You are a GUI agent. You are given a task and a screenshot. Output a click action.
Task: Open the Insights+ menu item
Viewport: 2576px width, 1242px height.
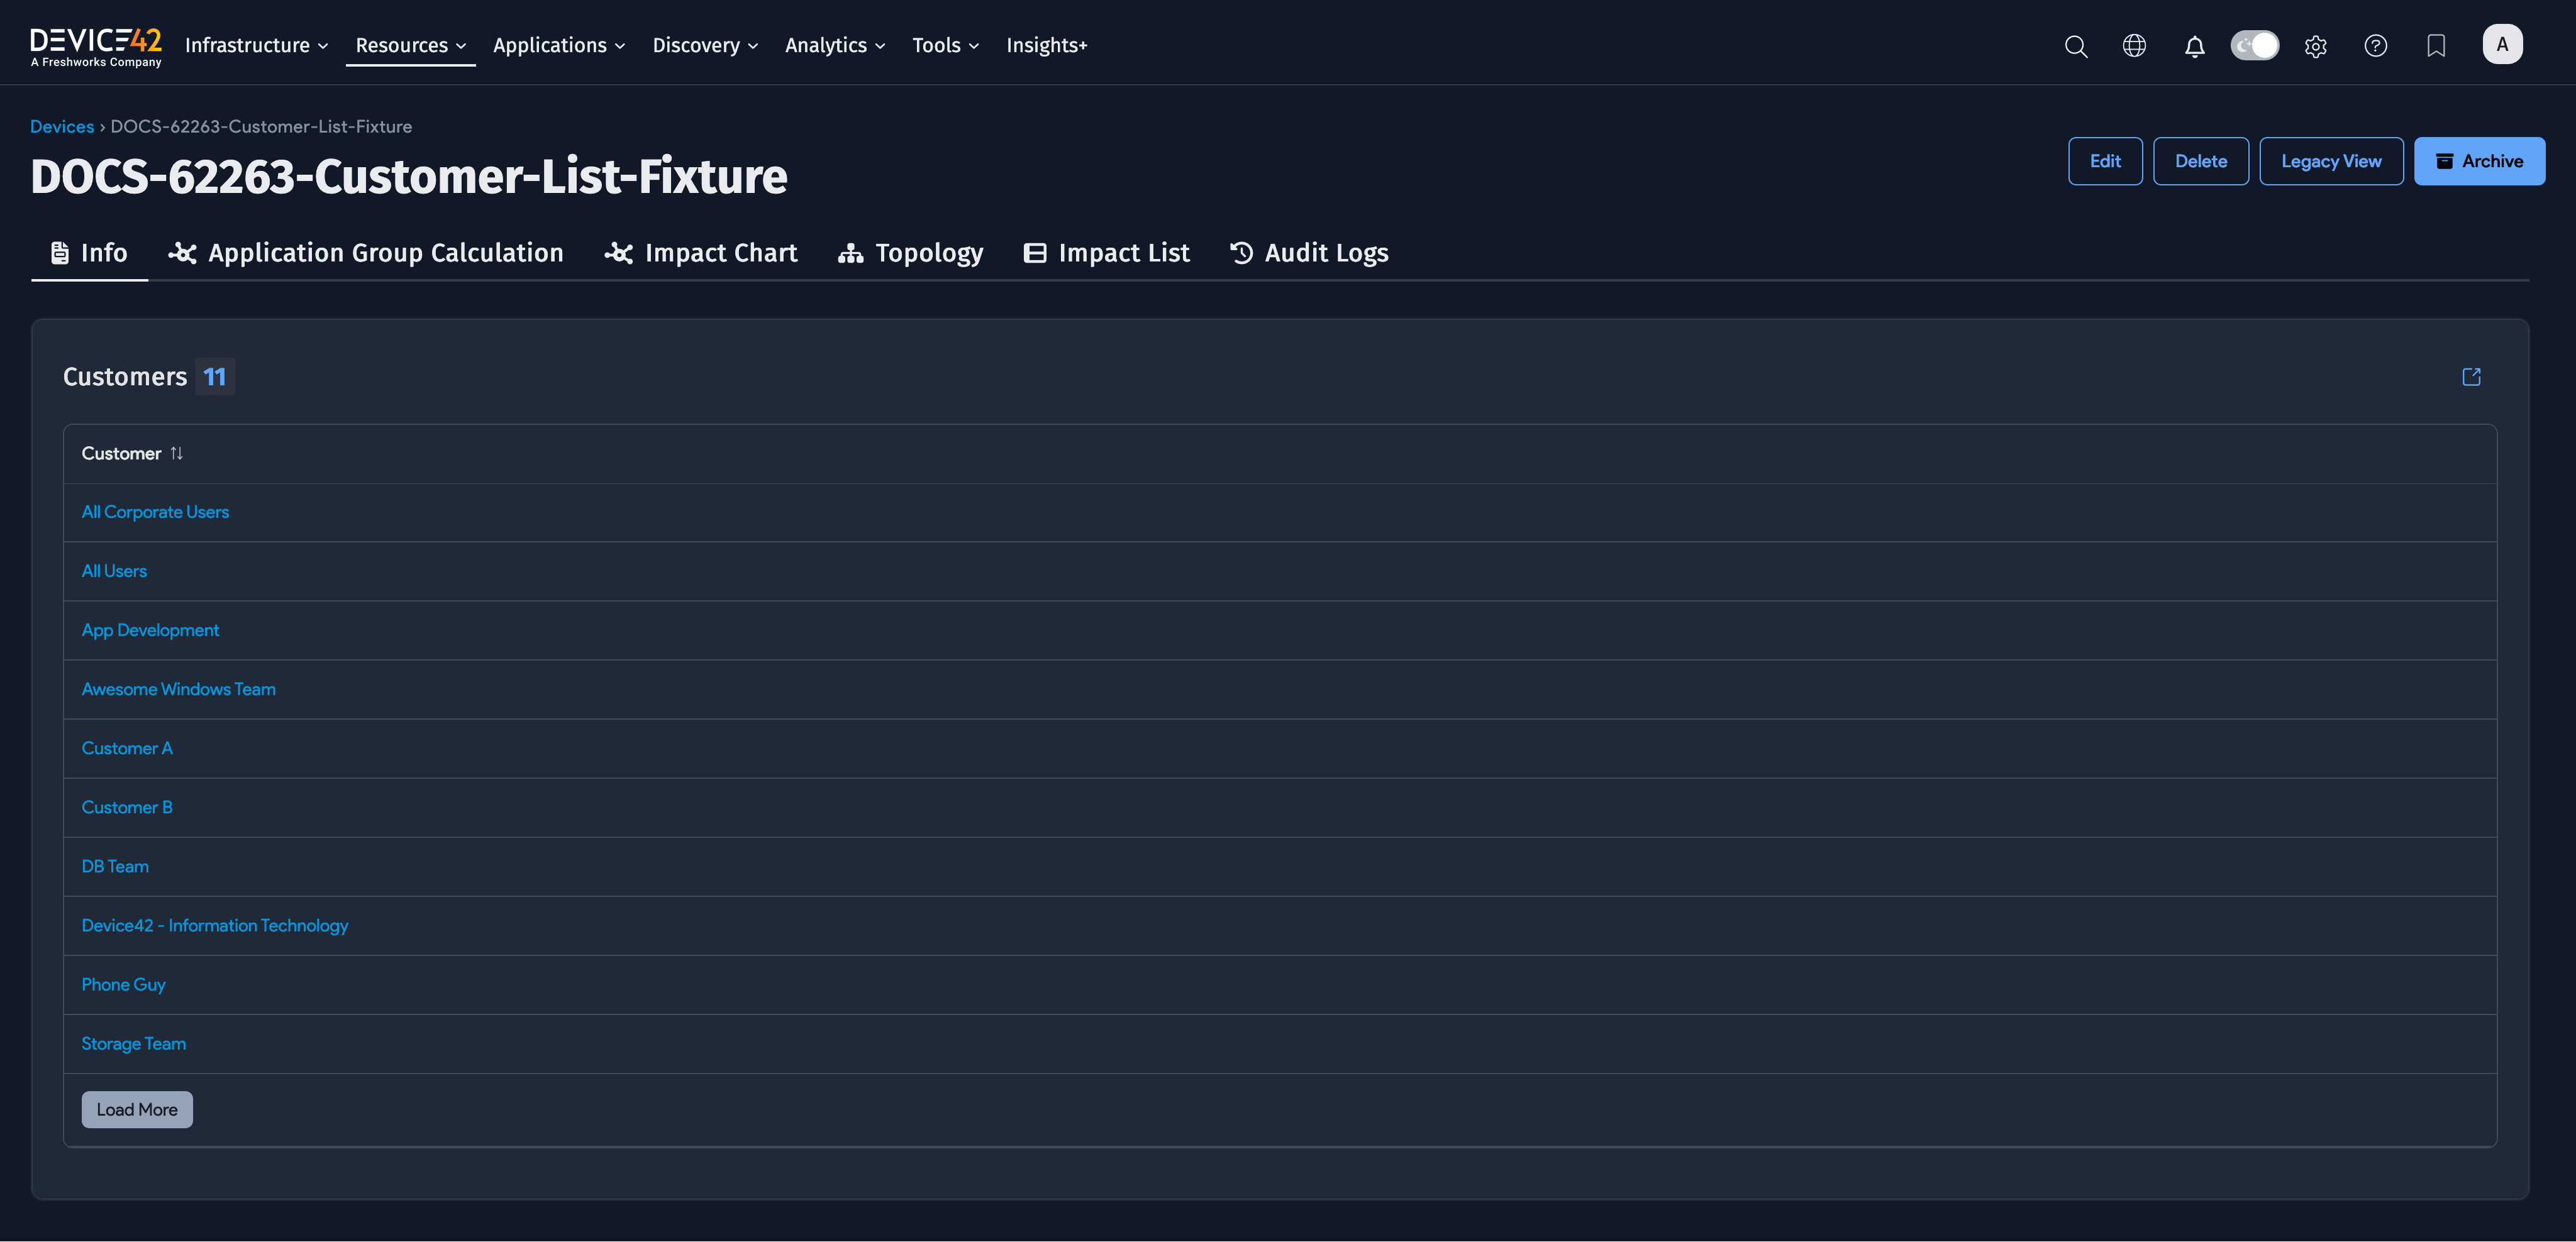pos(1046,46)
